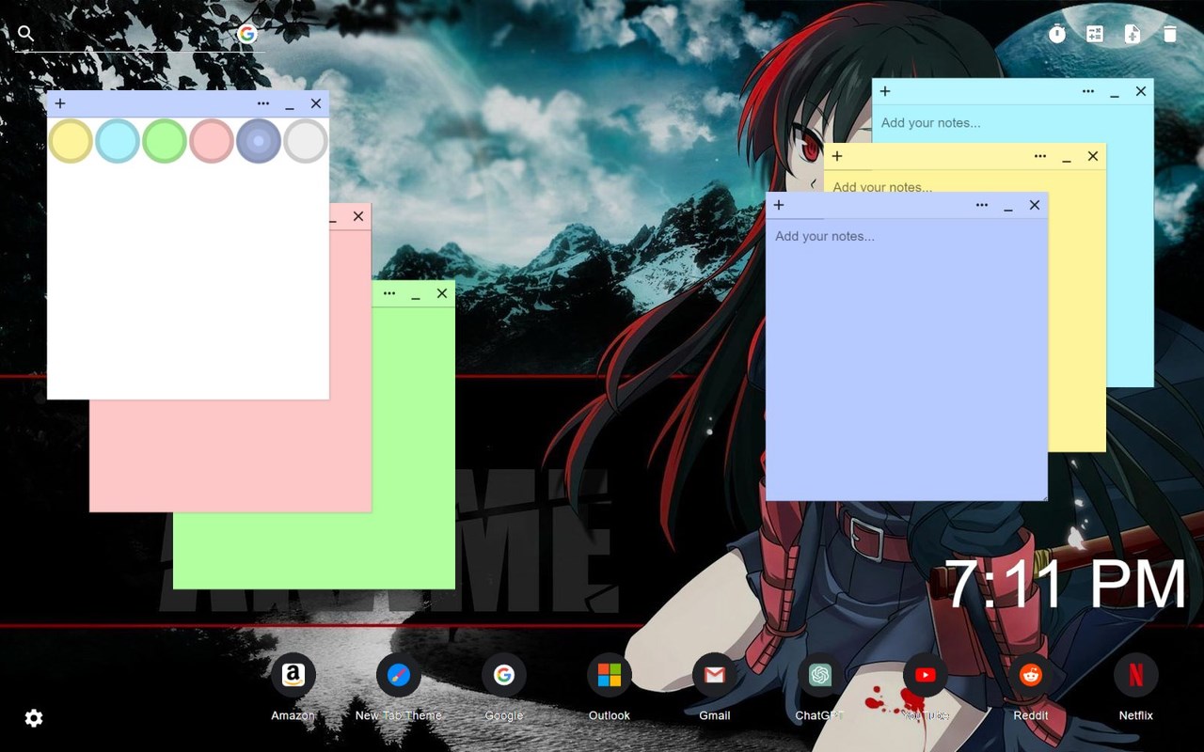1204x752 pixels.
Task: Open the more options menu on the cyan note
Action: pos(1088,91)
